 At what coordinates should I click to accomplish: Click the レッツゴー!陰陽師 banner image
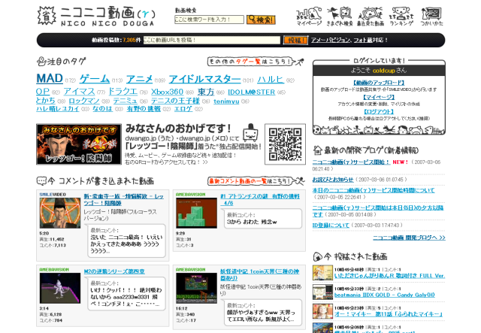[79, 144]
